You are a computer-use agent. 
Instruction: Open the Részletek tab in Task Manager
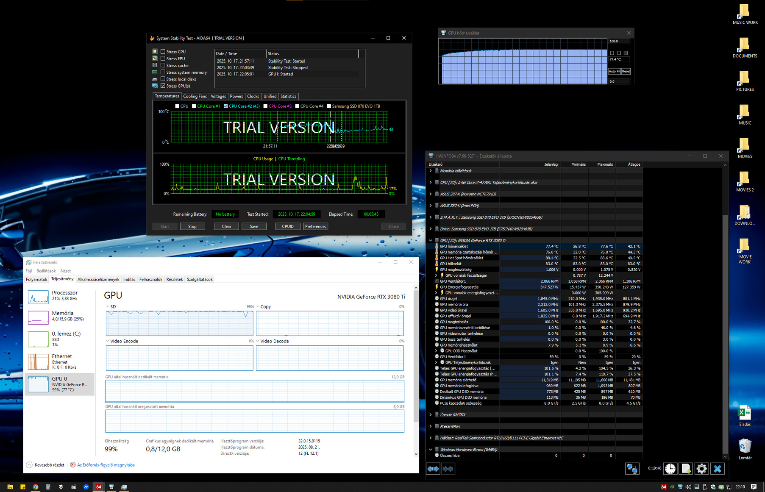(x=175, y=279)
